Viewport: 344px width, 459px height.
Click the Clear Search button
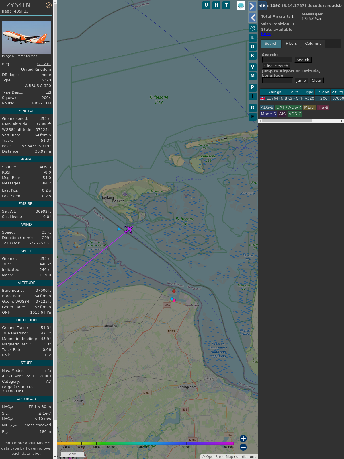[276, 66]
